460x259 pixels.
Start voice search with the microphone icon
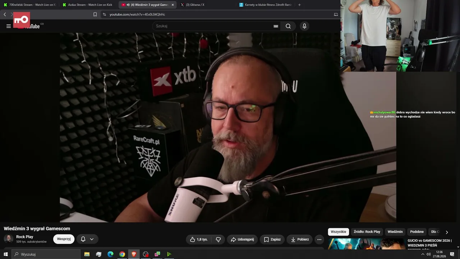(x=304, y=26)
